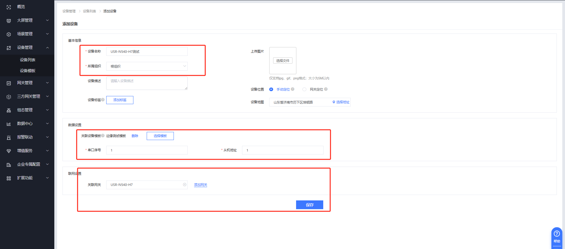
Task: Click the 选择模板 button
Action: [x=160, y=136]
